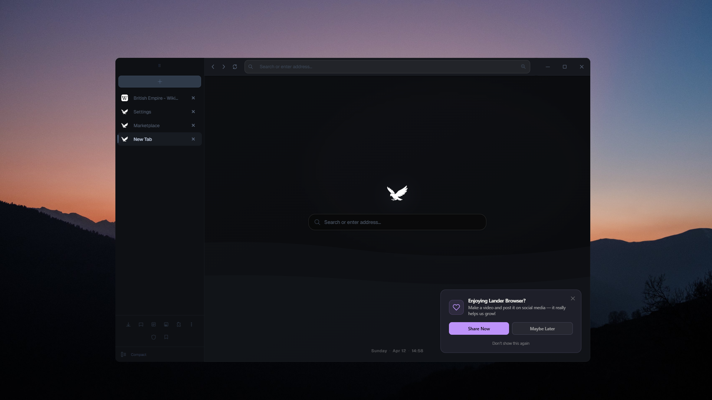Click the Lander eagle logo on the start page
The height and width of the screenshot is (400, 712).
[397, 193]
